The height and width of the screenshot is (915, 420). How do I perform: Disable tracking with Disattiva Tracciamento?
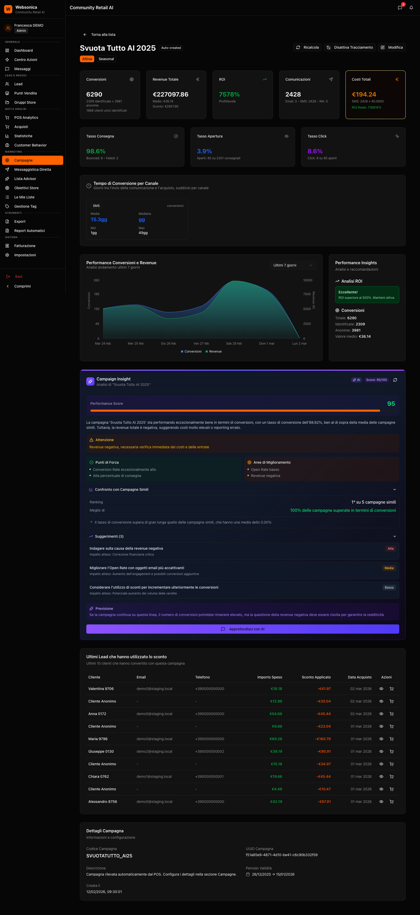pyautogui.click(x=350, y=48)
